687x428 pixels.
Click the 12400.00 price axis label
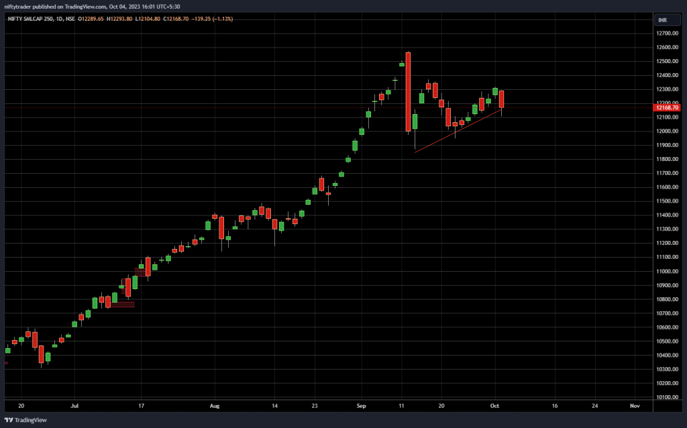pyautogui.click(x=668, y=75)
